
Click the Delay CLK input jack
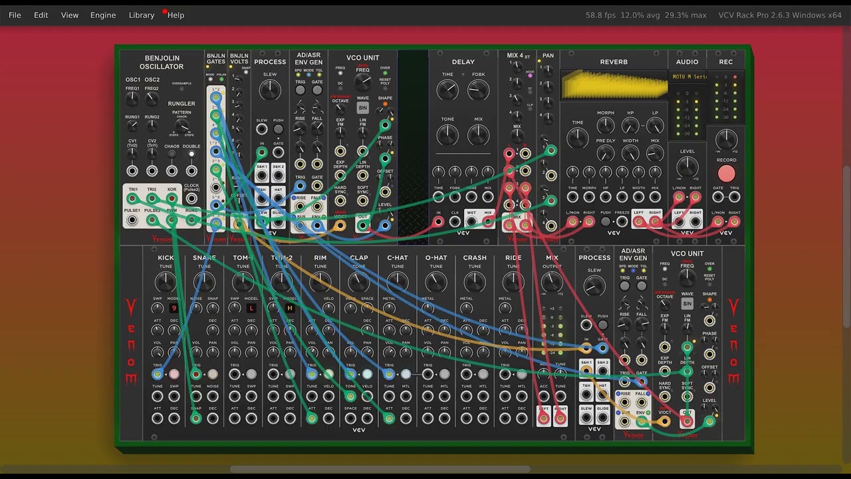[x=455, y=222]
